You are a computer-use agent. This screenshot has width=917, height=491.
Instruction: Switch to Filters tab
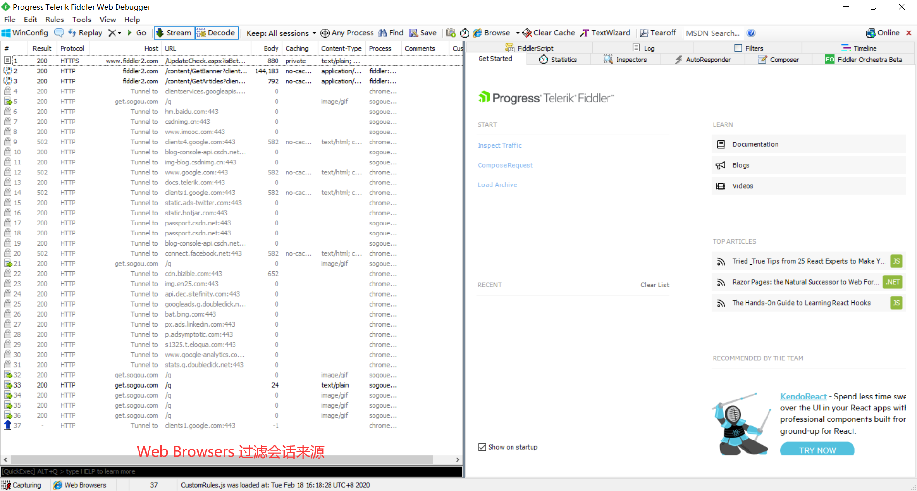tap(748, 48)
